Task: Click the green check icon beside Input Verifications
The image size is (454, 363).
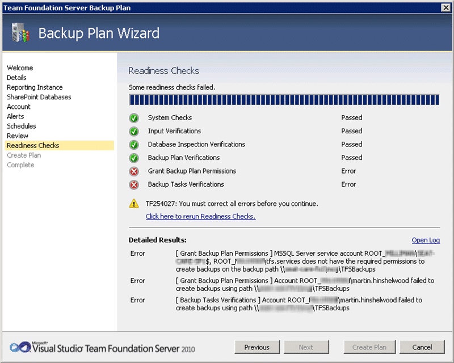Action: 134,131
